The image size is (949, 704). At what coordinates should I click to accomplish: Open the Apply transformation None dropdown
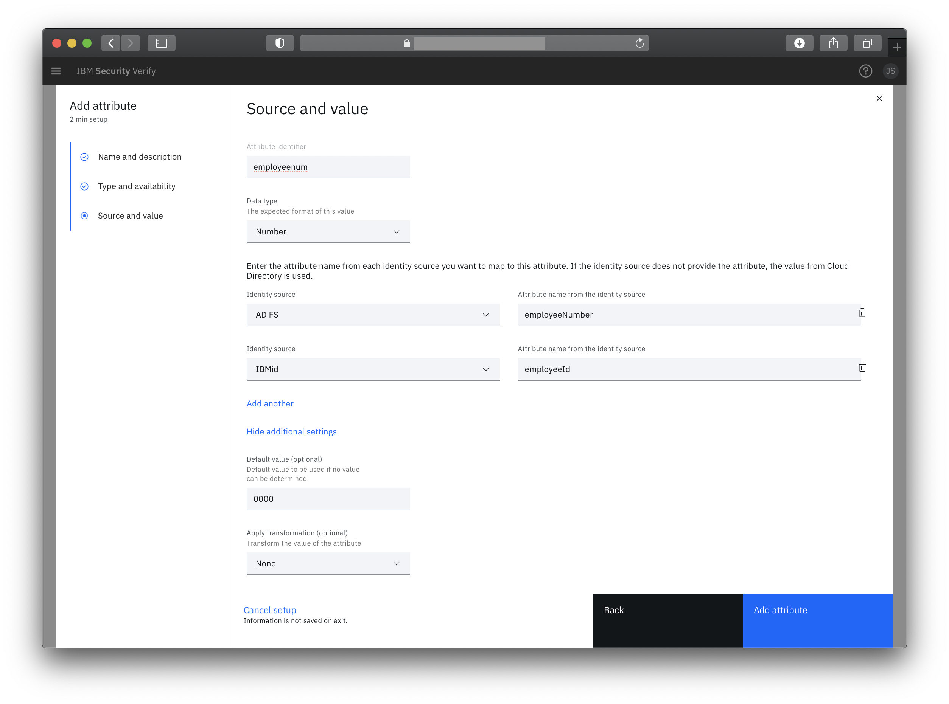[328, 563]
